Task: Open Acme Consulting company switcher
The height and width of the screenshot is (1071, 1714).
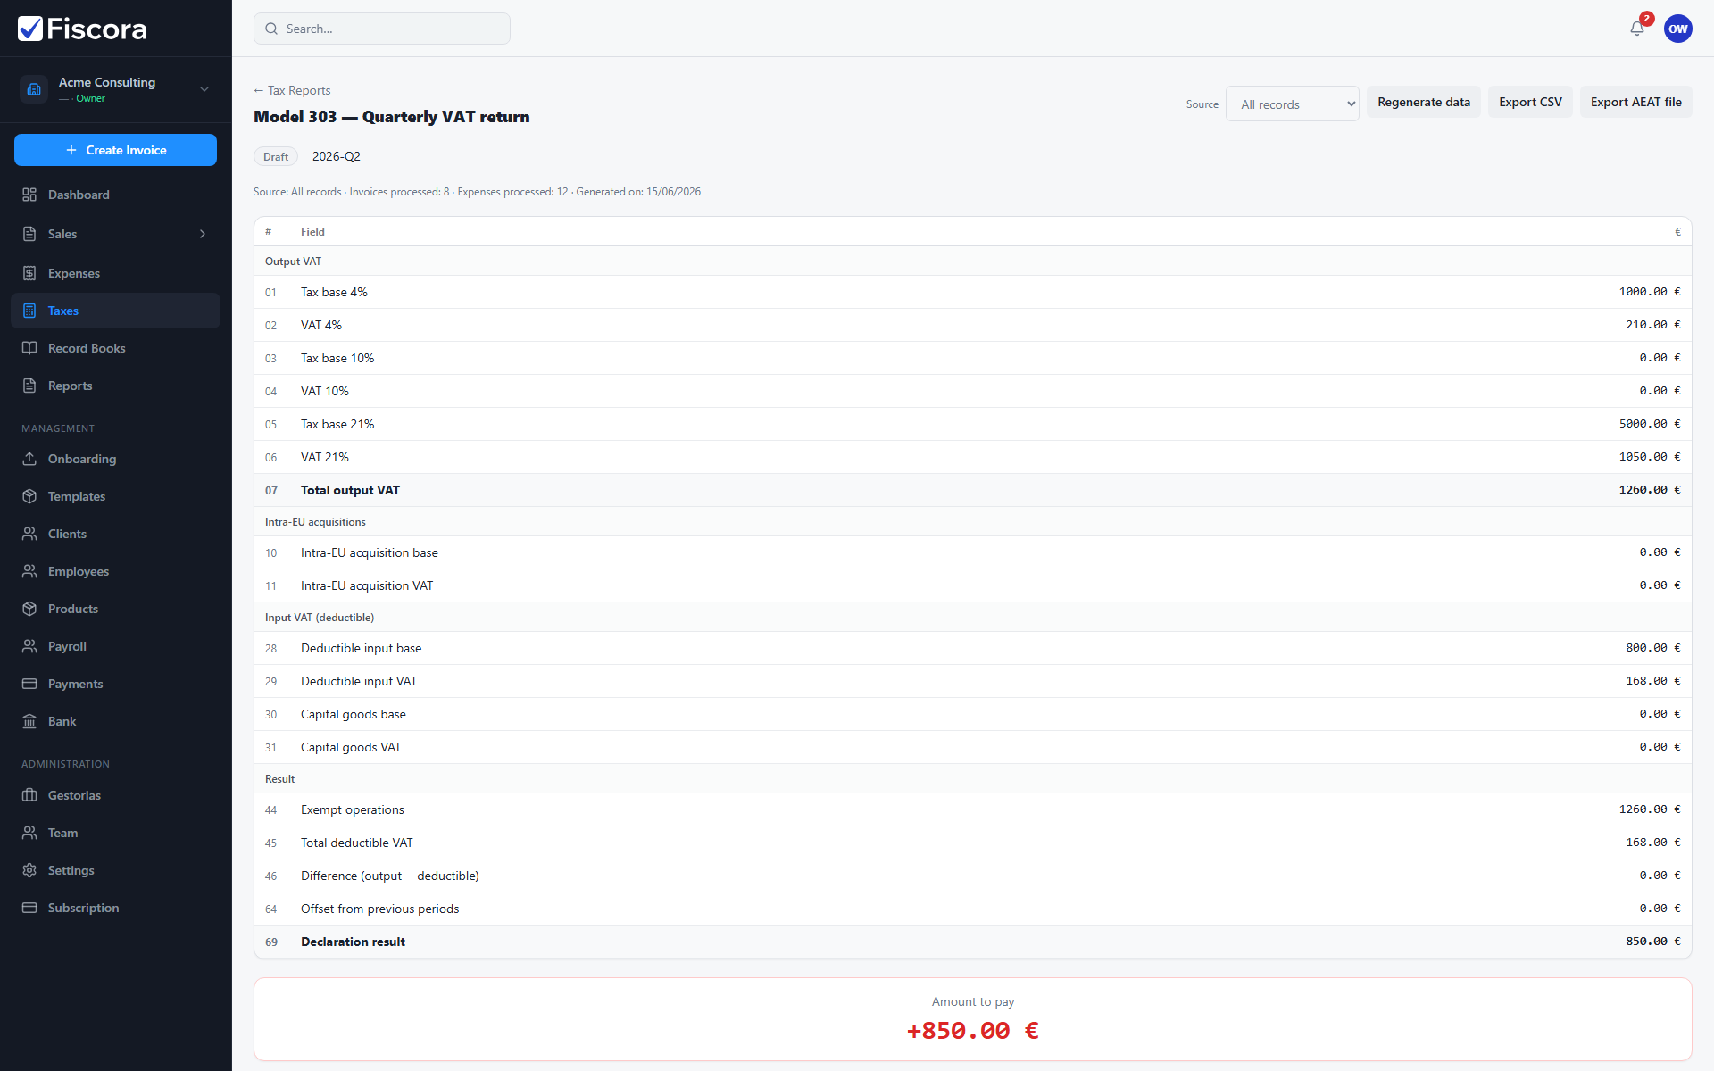Action: pyautogui.click(x=115, y=89)
